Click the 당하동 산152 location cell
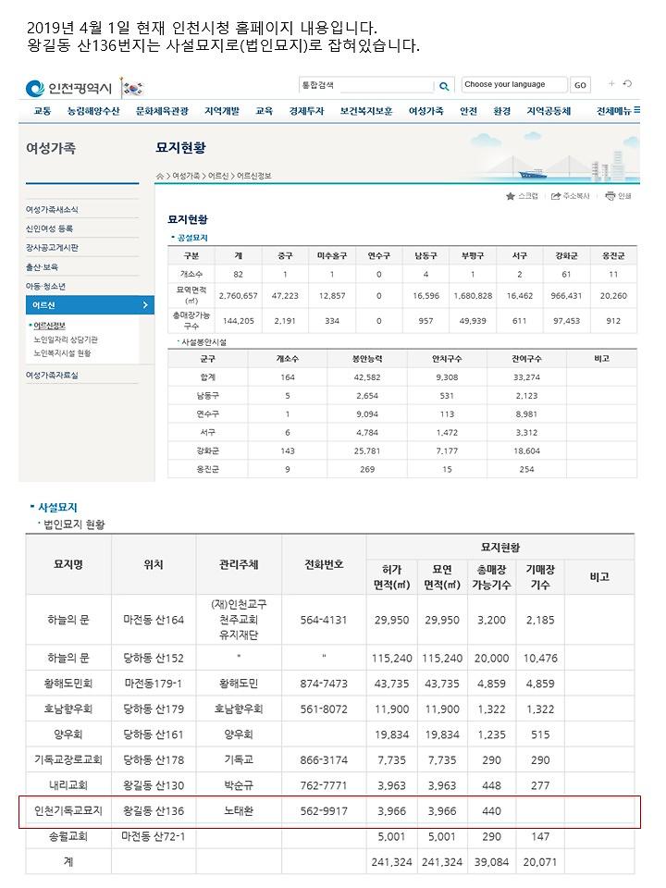This screenshot has height=888, width=666. 154,659
